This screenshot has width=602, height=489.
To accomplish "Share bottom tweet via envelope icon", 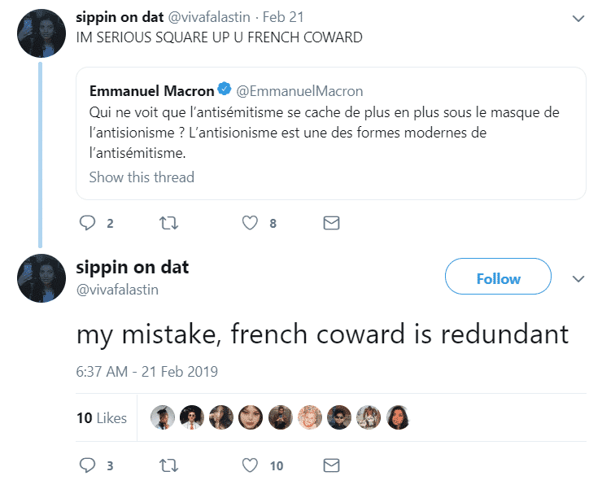I will point(331,465).
